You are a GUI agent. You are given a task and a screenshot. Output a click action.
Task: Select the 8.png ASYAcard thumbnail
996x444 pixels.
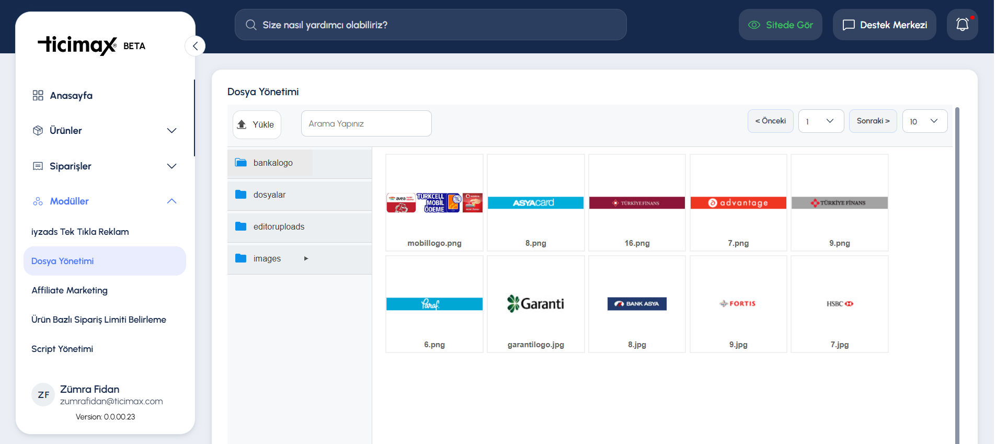click(x=535, y=202)
